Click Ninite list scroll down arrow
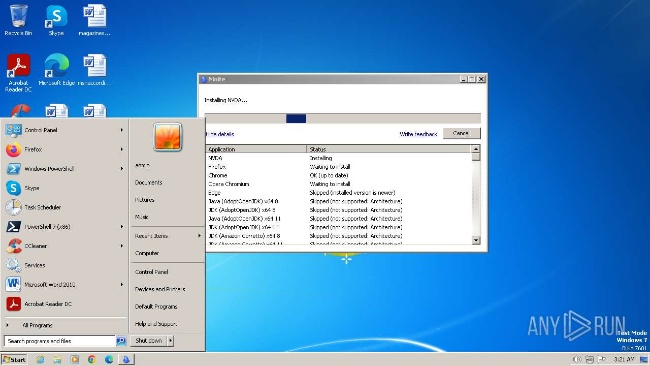Viewport: 650px width, 366px height. tap(476, 240)
